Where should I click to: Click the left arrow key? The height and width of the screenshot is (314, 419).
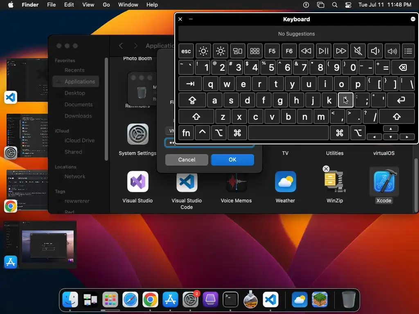click(x=374, y=137)
